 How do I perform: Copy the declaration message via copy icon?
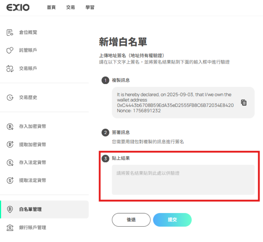(244, 102)
